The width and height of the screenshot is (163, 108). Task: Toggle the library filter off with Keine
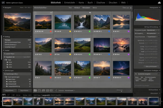click(x=95, y=8)
